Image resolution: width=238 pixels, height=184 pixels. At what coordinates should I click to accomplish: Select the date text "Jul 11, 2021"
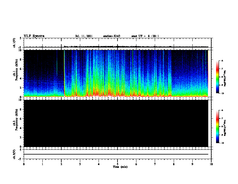(x=84, y=36)
